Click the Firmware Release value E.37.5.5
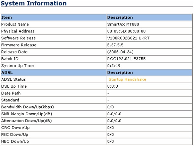Viewport: 194px width, 146px height. (115, 45)
